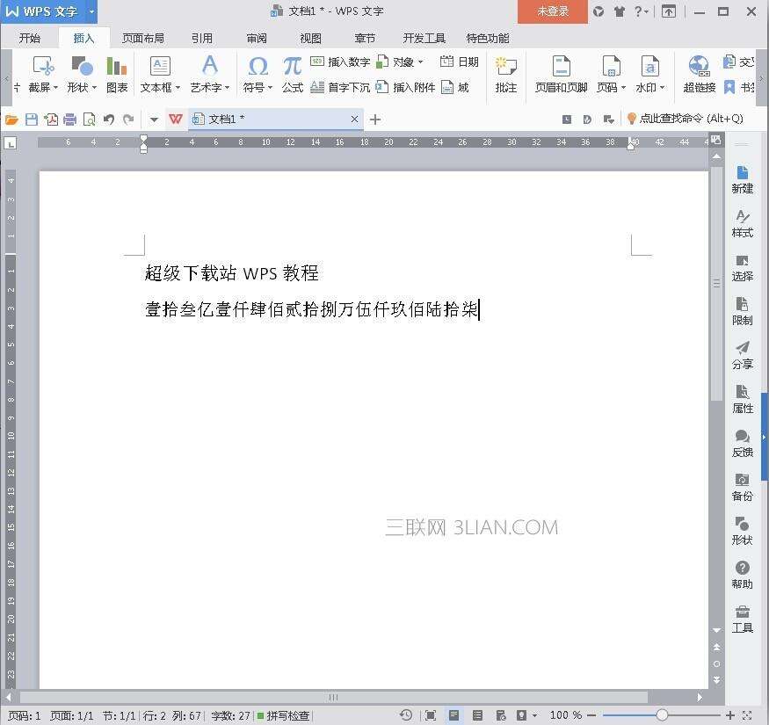Switch to References (引用) tab

click(x=202, y=39)
